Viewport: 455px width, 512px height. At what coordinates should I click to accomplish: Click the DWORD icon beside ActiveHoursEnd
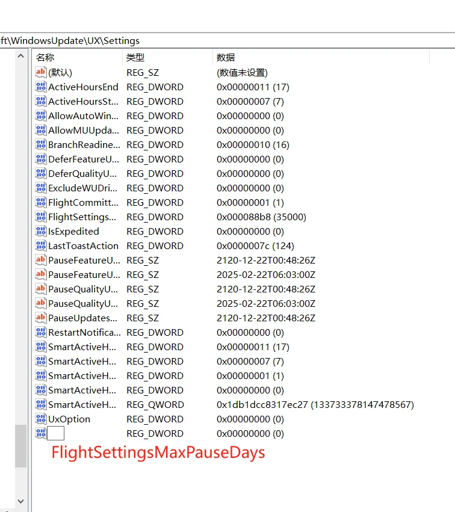(40, 87)
